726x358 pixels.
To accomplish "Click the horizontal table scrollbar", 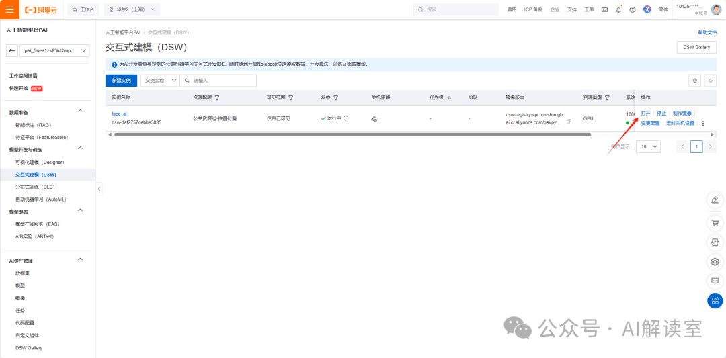I will [352, 134].
